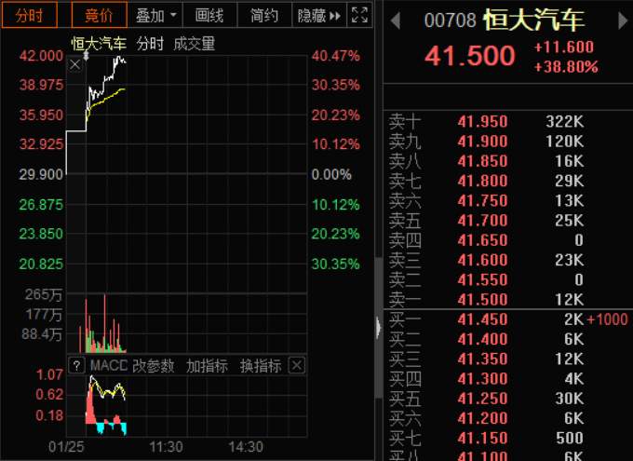Select 卖二 price 41.550
The width and height of the screenshot is (633, 461).
pos(482,280)
